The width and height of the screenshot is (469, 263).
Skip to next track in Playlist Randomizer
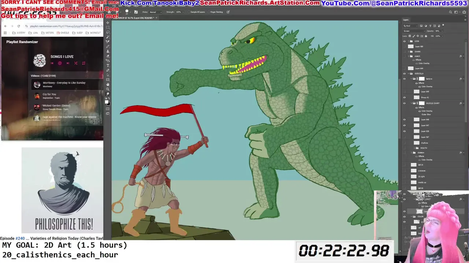(68, 63)
